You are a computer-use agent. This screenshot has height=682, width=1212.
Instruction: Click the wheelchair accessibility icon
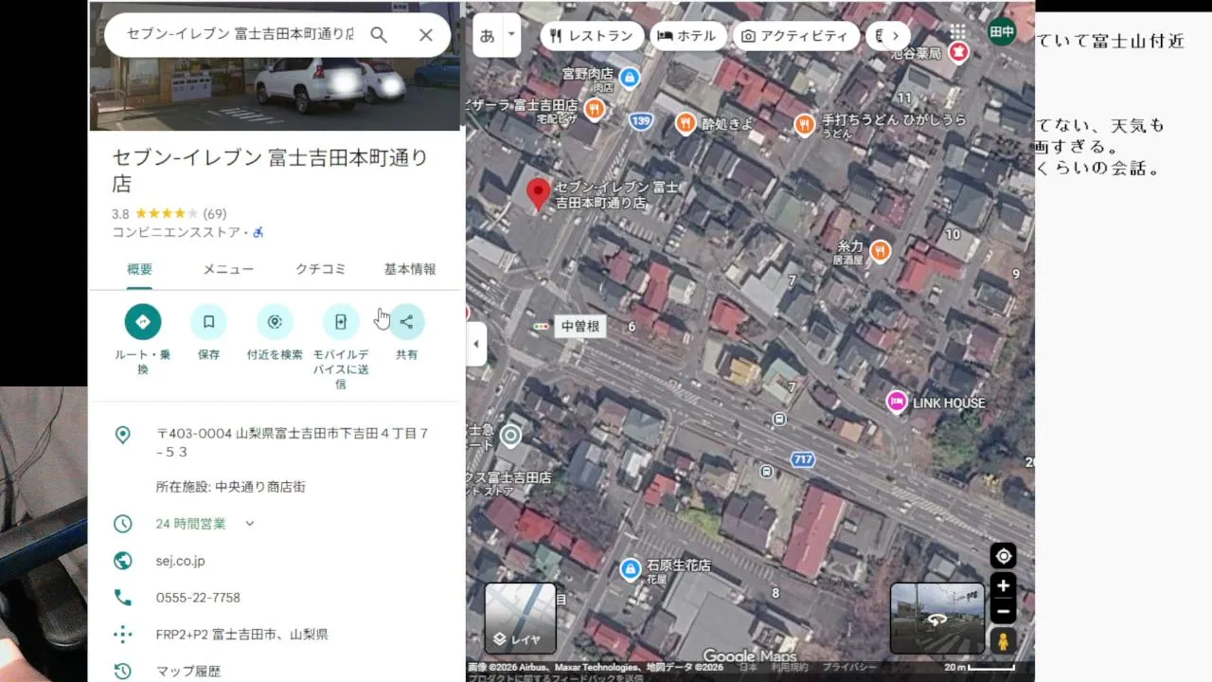tap(258, 232)
